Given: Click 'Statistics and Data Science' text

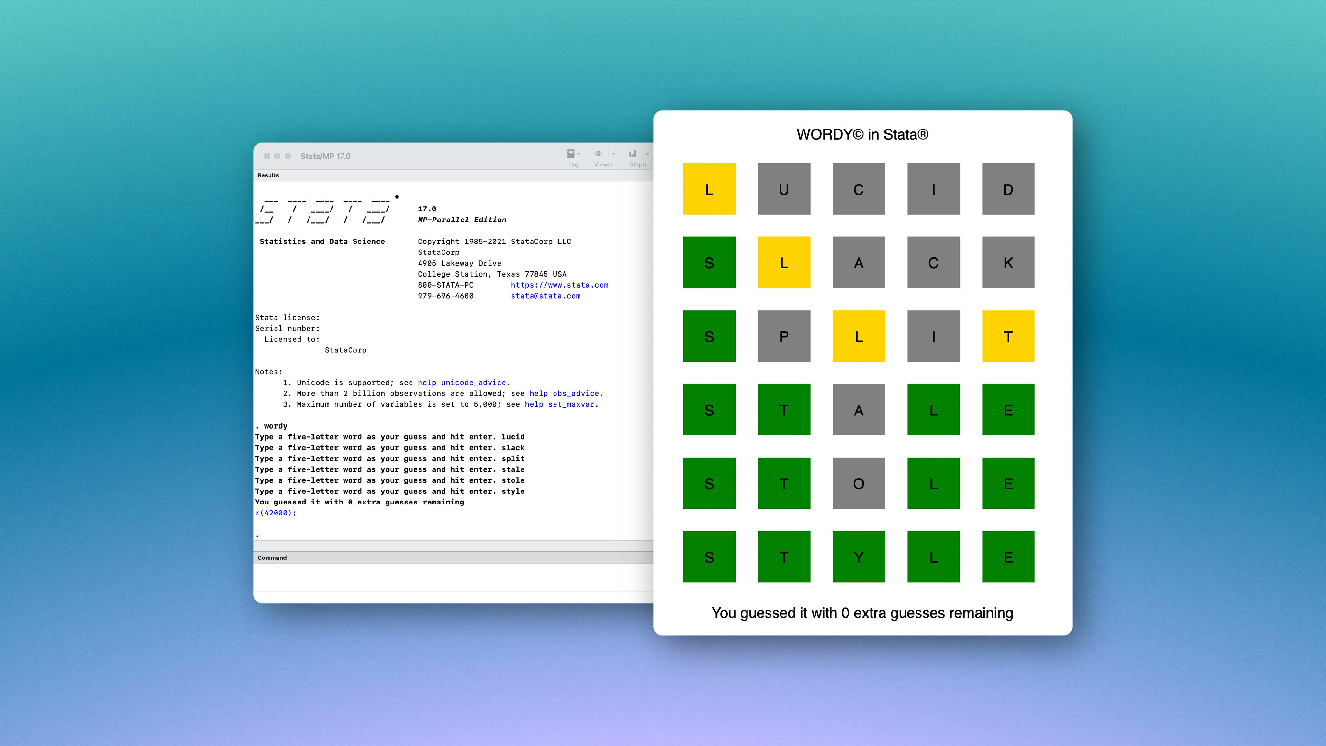Looking at the screenshot, I should [322, 242].
